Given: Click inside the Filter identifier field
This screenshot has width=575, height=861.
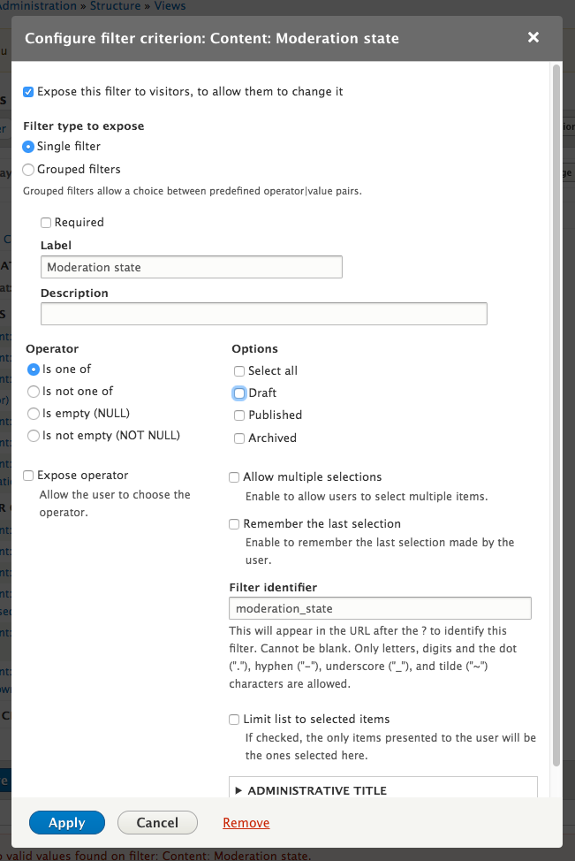Looking at the screenshot, I should (x=380, y=608).
